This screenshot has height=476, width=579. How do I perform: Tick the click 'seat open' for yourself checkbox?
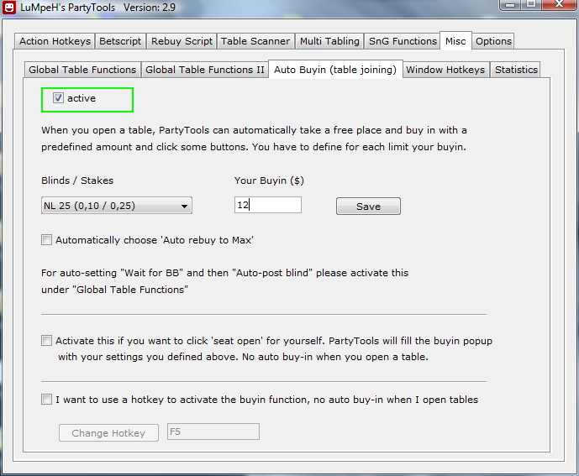(x=46, y=341)
